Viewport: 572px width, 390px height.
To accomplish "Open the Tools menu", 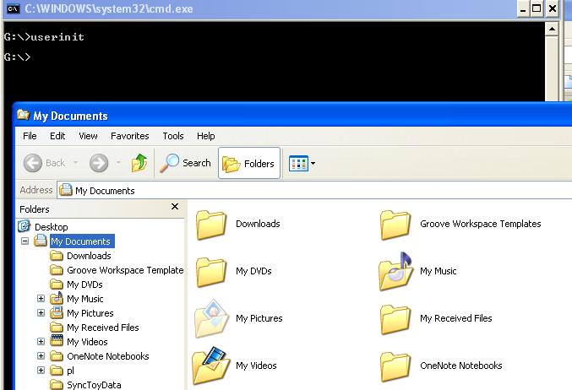I will tap(173, 136).
